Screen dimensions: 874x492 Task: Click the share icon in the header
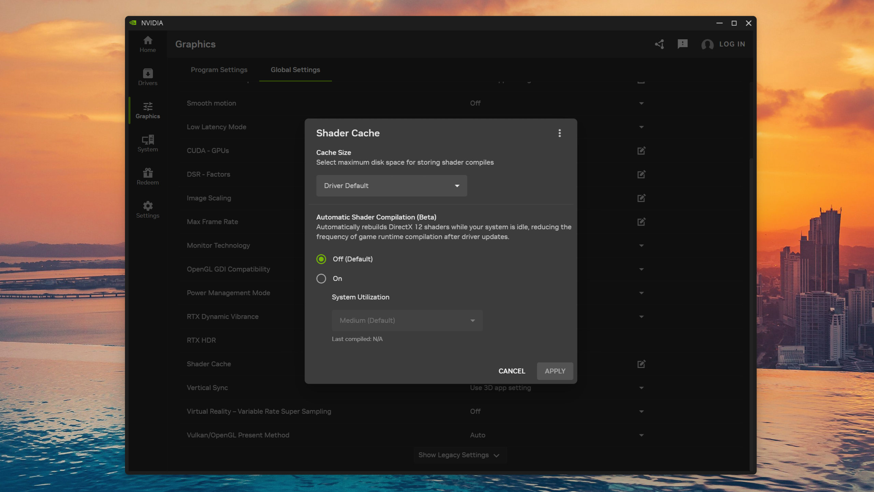coord(659,44)
